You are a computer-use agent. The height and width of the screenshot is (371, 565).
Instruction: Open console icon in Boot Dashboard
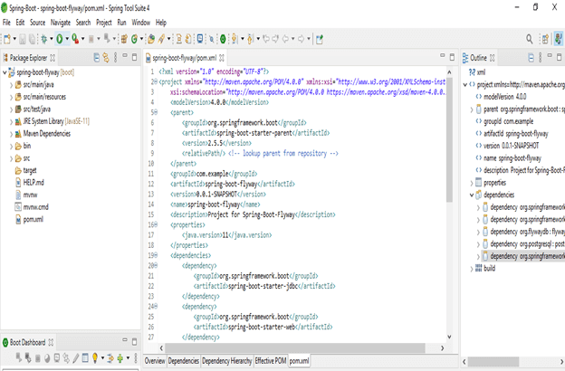[57, 357]
